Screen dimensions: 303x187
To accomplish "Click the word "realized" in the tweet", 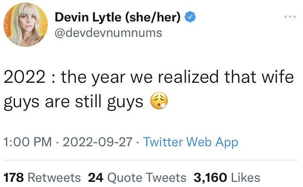I will point(193,78).
